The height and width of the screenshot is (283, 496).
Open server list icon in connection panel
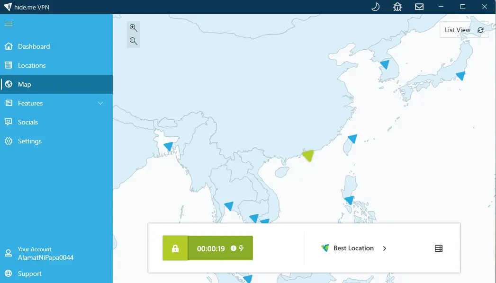[439, 248]
